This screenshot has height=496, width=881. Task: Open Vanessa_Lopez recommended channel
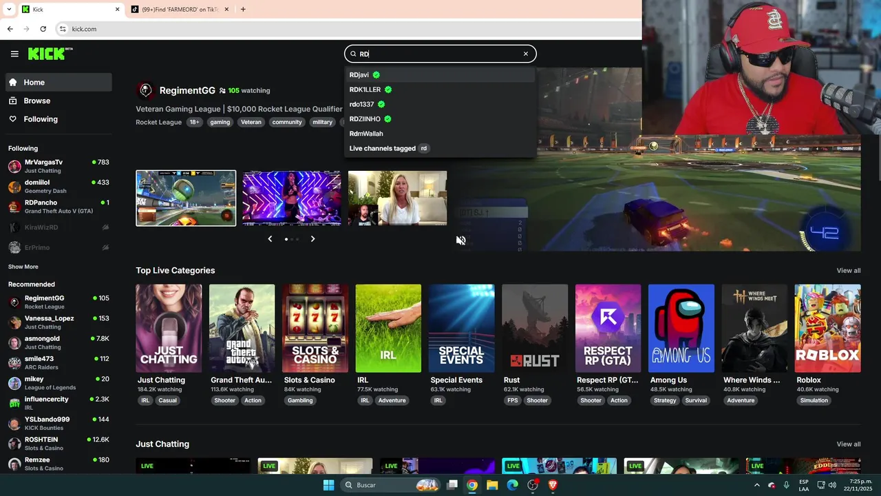coord(59,322)
